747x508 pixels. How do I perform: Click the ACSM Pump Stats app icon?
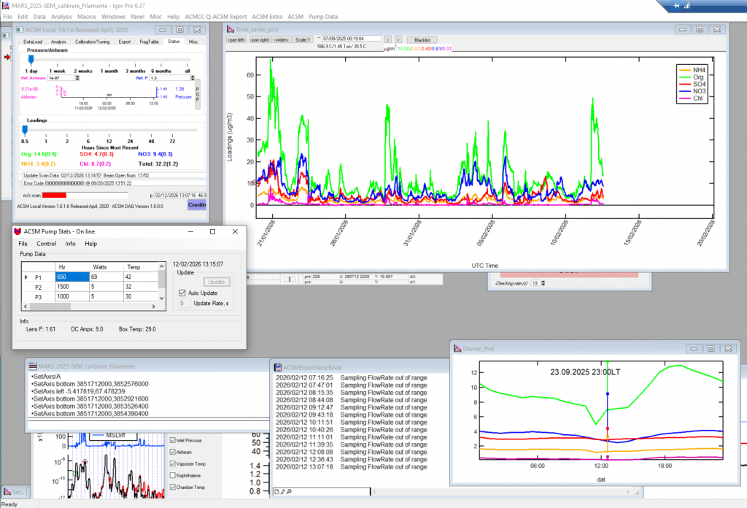click(18, 231)
